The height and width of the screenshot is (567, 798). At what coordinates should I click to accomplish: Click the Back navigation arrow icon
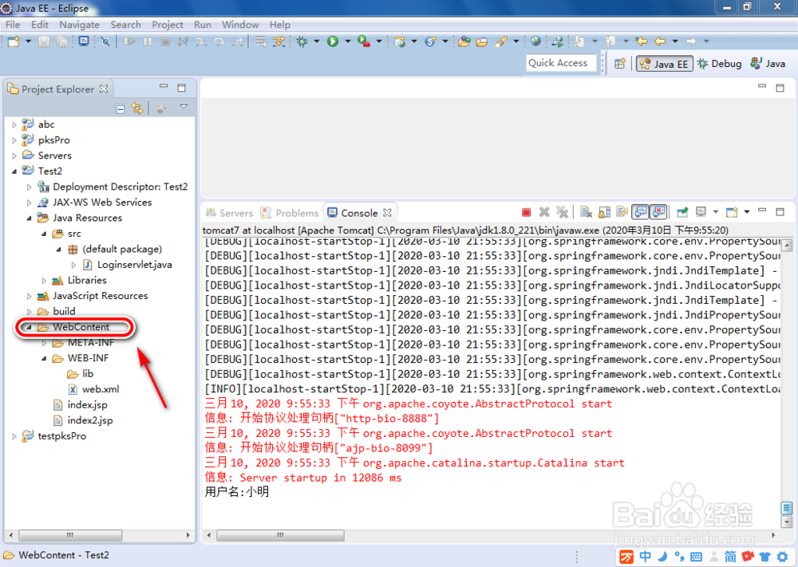coord(660,41)
